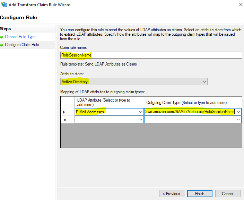Close the Add Transform Claim Rule Wizard
The height and width of the screenshot is (200, 244).
pyautogui.click(x=241, y=5)
